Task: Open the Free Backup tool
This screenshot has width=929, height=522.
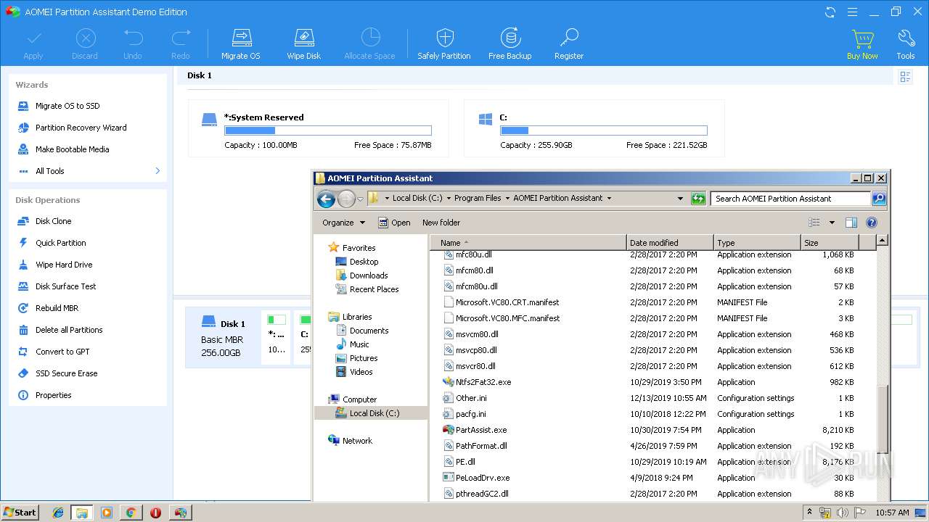Action: [510, 43]
